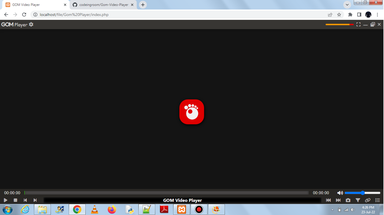Screen dimensions: 384x215
Task: Open the playlist list icon
Action: coord(378,200)
